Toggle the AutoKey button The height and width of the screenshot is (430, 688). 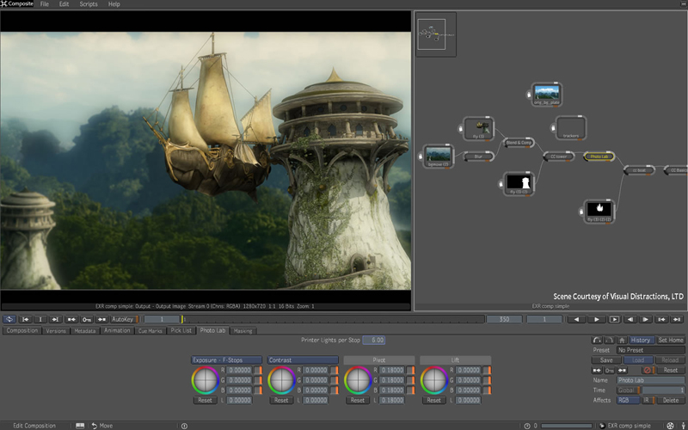122,319
